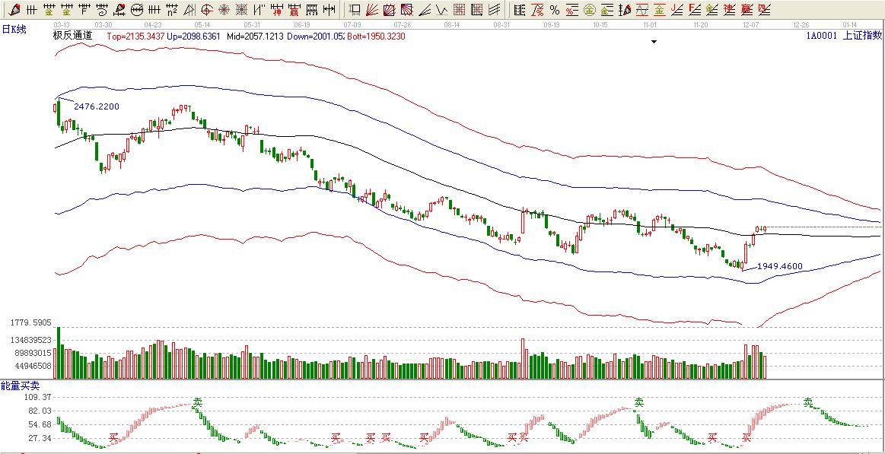Select the 1A0001 上证指数 stock title
The height and width of the screenshot is (454, 885).
pos(843,36)
